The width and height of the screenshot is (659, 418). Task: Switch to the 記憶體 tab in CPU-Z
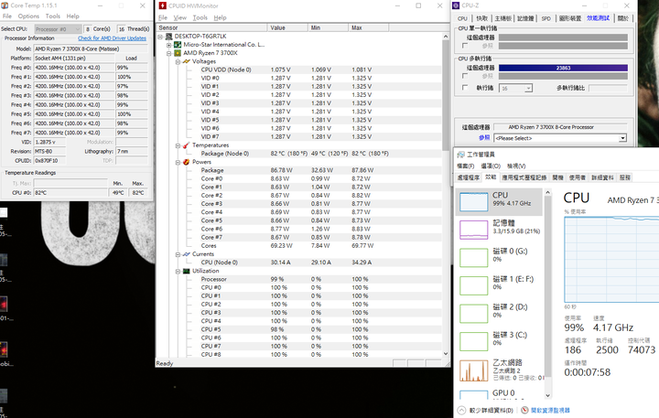point(525,18)
